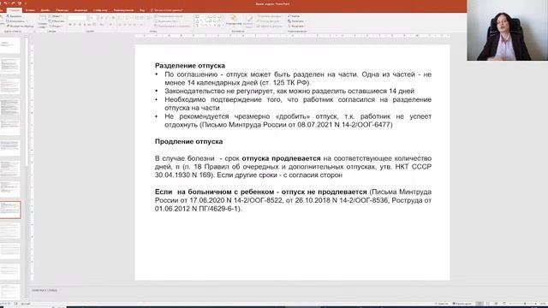Switch to Normal view in status bar
Screen dimensions: 548x308
[480, 304]
